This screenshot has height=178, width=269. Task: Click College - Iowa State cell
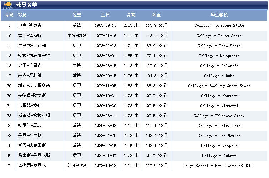pos(219,46)
